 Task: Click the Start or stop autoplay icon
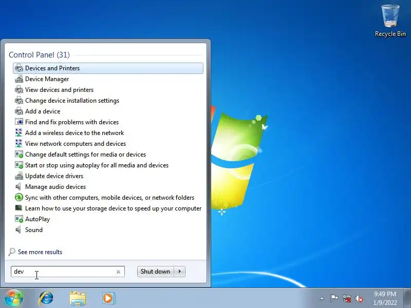(x=19, y=165)
